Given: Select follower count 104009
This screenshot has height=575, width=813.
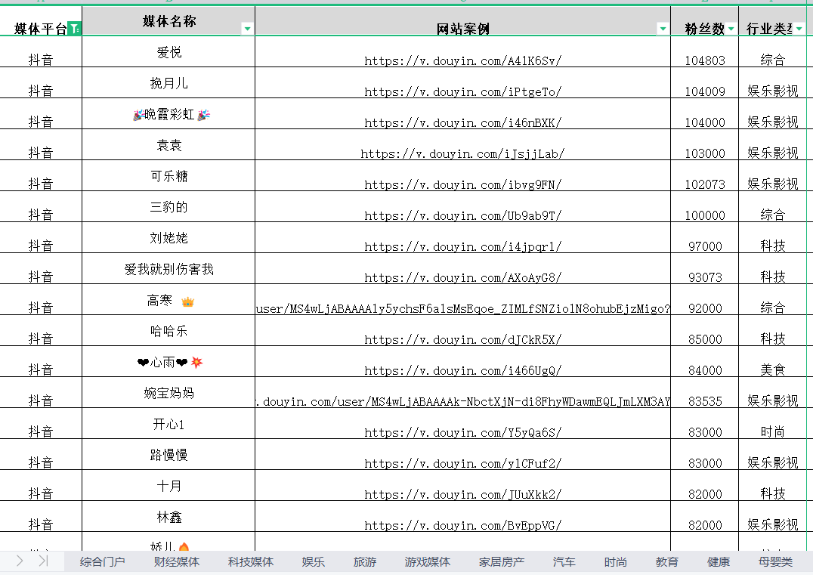Looking at the screenshot, I should click(x=705, y=91).
